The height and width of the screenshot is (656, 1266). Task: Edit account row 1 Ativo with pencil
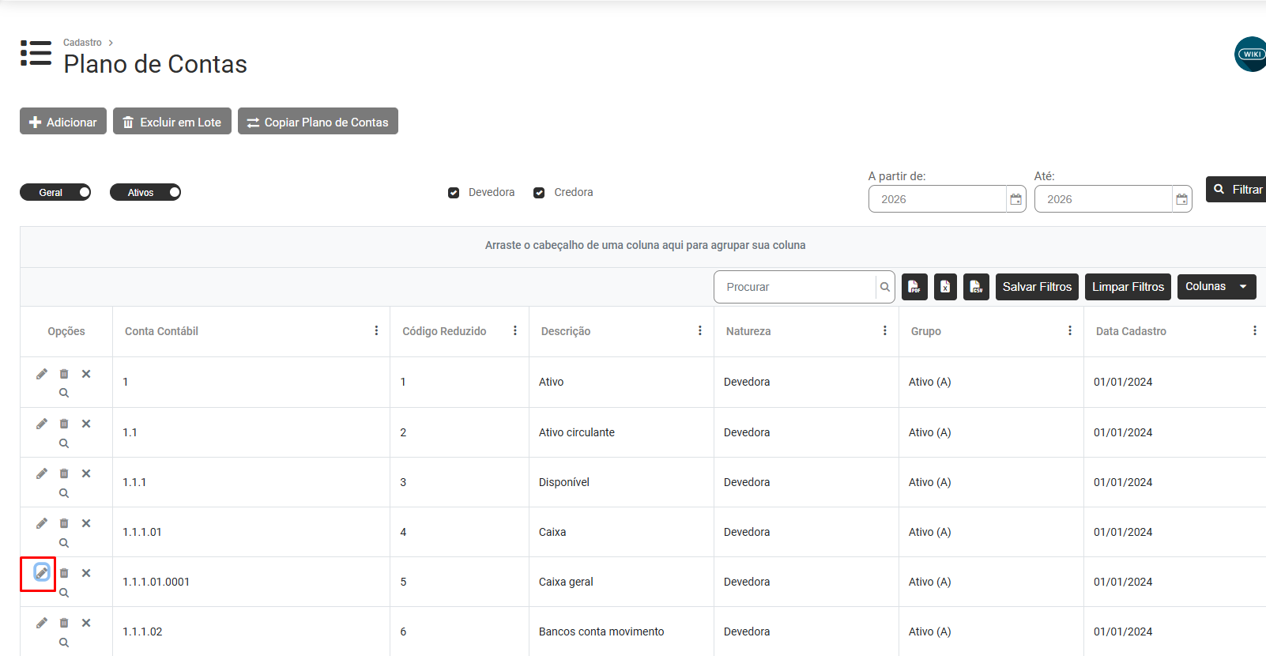42,374
